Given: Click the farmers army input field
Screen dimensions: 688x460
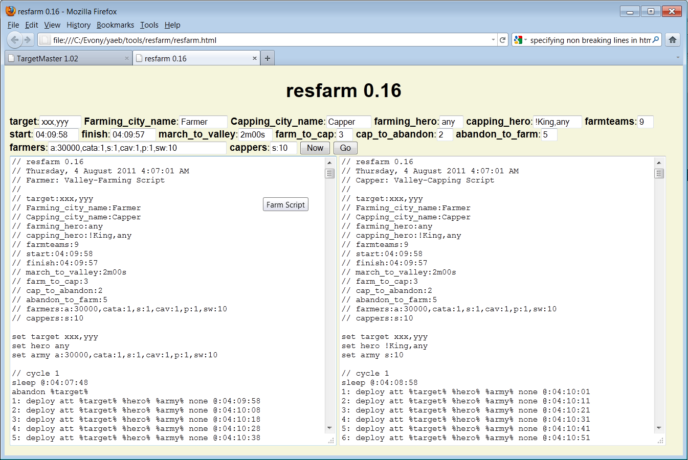Looking at the screenshot, I should coord(137,148).
